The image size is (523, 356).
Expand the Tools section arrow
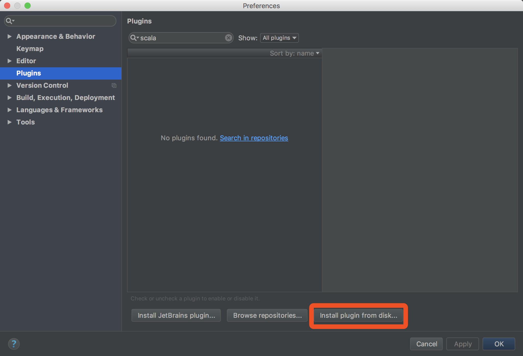click(9, 122)
